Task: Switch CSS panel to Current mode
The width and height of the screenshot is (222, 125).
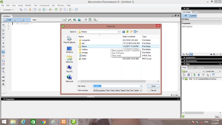Action: coord(193,16)
